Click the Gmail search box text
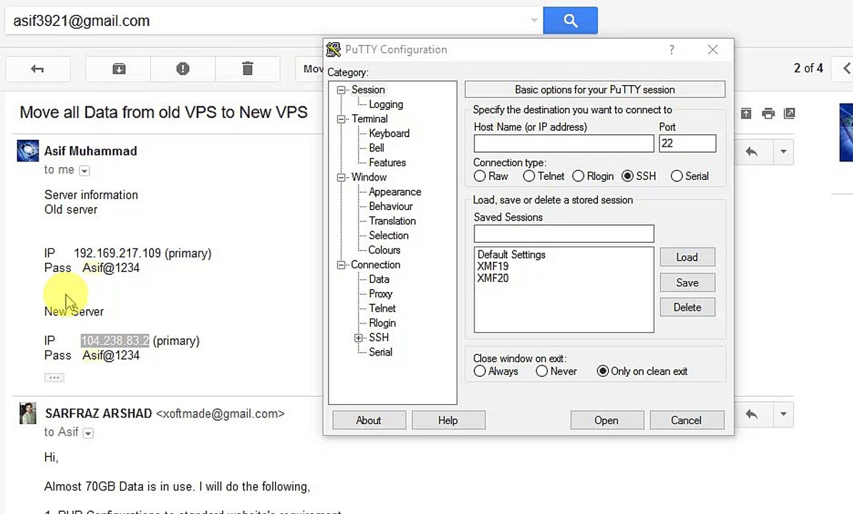The image size is (853, 514). pos(81,21)
